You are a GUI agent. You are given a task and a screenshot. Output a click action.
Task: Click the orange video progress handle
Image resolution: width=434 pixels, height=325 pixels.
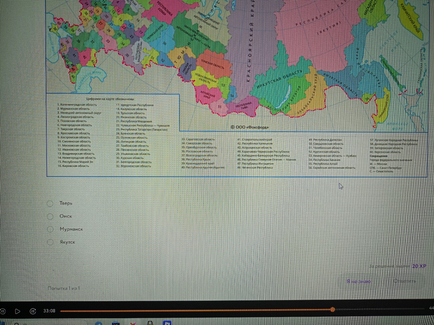click(333, 309)
